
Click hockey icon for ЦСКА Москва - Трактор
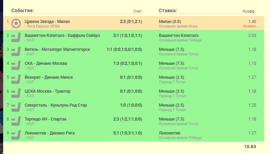tap(16, 93)
